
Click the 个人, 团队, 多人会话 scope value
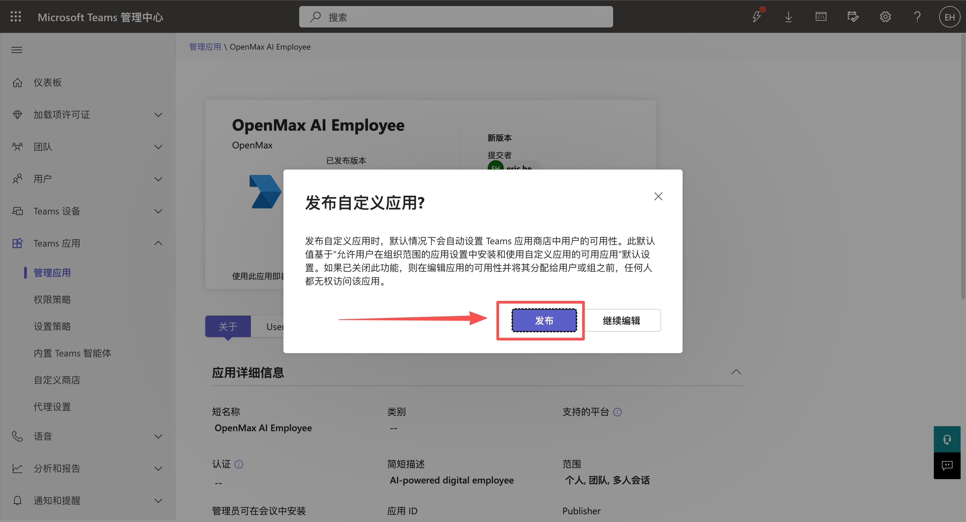tap(607, 480)
